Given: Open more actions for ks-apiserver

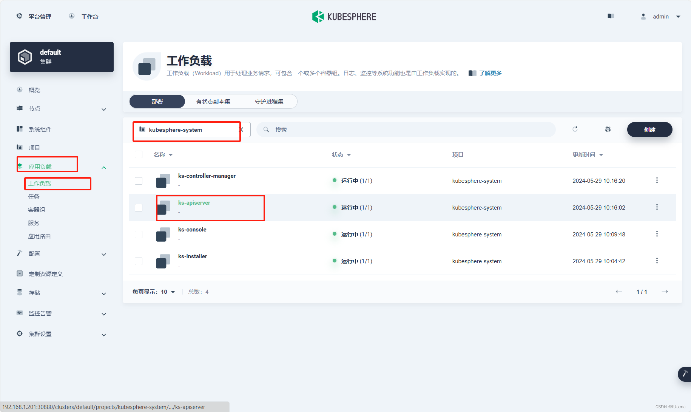Looking at the screenshot, I should coord(657,207).
